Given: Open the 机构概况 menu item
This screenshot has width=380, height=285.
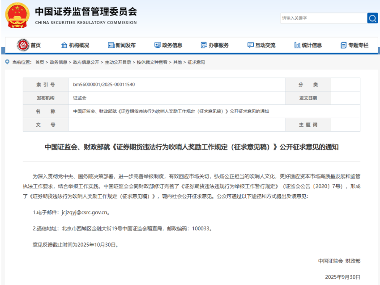Looking at the screenshot, I should [x=79, y=45].
